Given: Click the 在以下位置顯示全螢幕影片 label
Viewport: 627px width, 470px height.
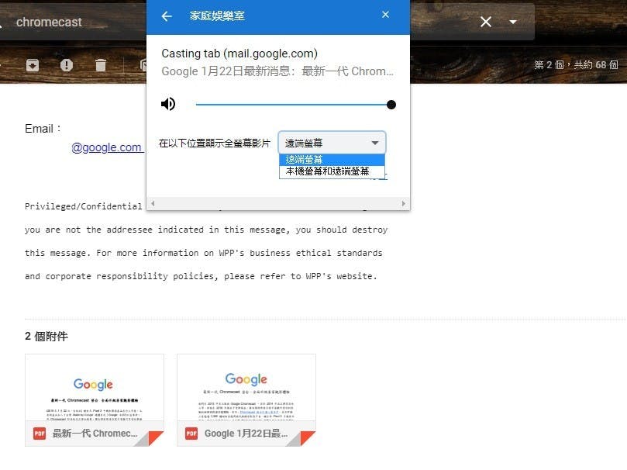Looking at the screenshot, I should pos(215,143).
